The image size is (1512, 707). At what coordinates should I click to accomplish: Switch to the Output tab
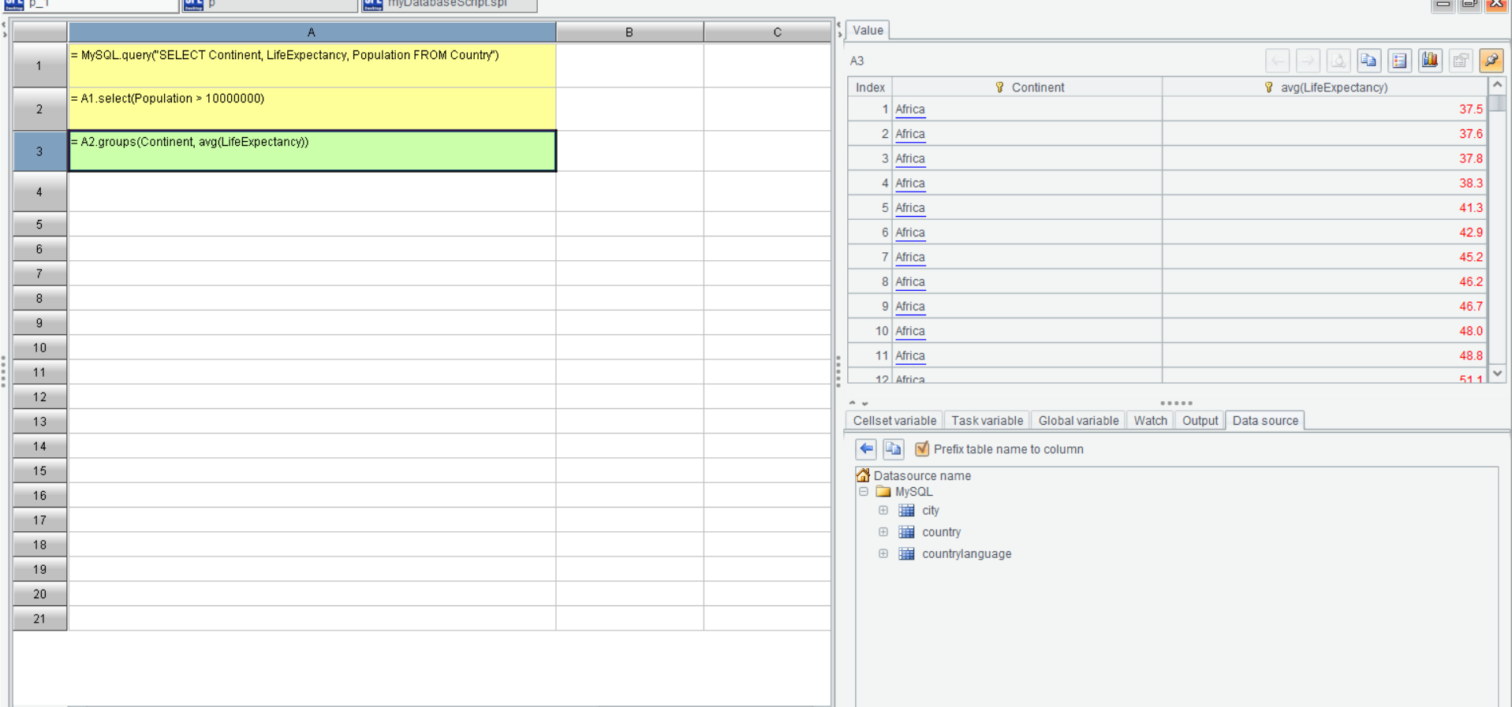point(1200,421)
